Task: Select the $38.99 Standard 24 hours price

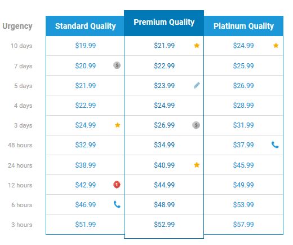Action: tap(86, 165)
